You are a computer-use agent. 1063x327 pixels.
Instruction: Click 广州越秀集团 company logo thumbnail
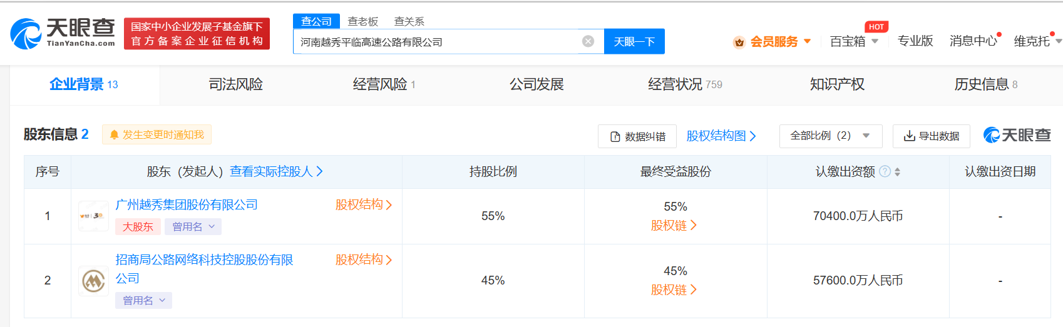coord(93,216)
